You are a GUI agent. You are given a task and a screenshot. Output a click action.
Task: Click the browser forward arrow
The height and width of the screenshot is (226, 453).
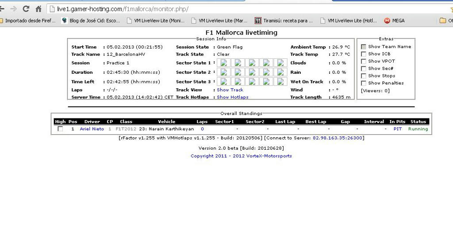pos(13,9)
